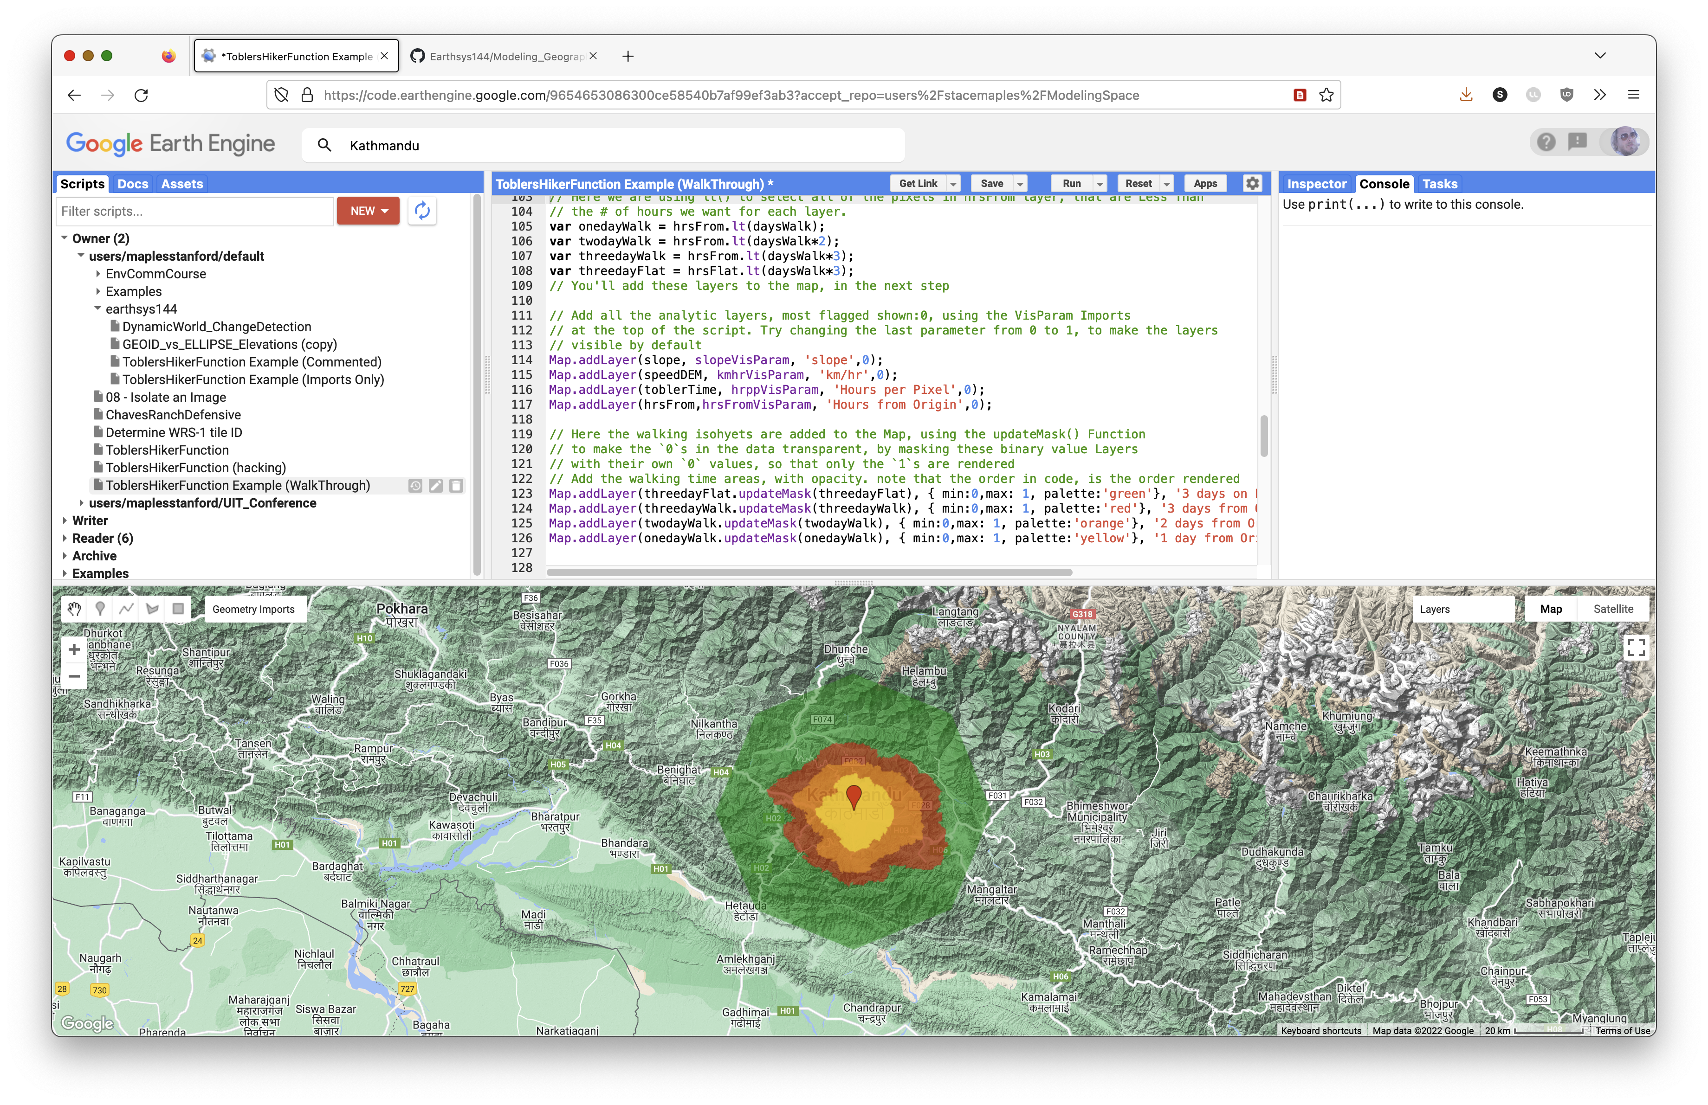Switch to the Tasks tab
The image size is (1708, 1105).
[1440, 184]
